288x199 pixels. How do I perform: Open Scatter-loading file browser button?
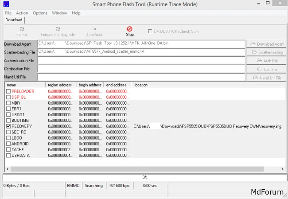(267, 52)
